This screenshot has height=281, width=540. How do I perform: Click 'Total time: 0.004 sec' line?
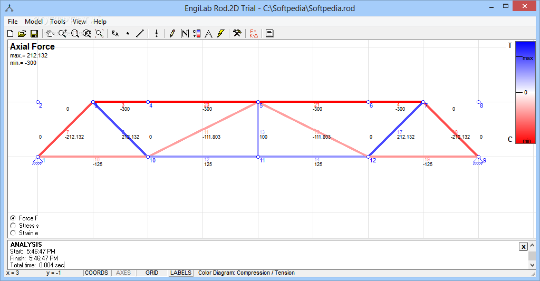tap(37, 265)
